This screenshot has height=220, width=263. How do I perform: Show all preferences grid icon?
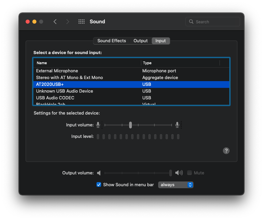coord(82,22)
